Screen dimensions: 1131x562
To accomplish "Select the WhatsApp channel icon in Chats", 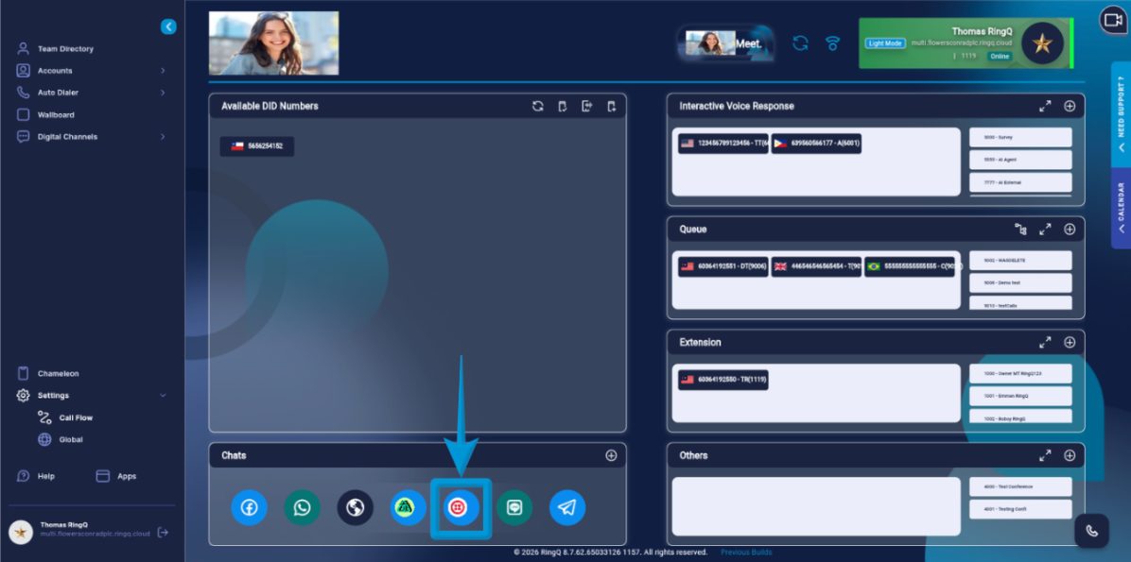I will (x=302, y=506).
